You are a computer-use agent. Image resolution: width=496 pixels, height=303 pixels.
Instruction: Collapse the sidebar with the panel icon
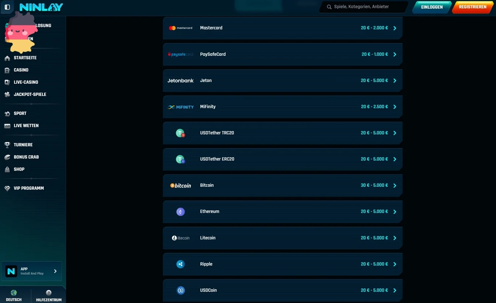click(x=7, y=7)
